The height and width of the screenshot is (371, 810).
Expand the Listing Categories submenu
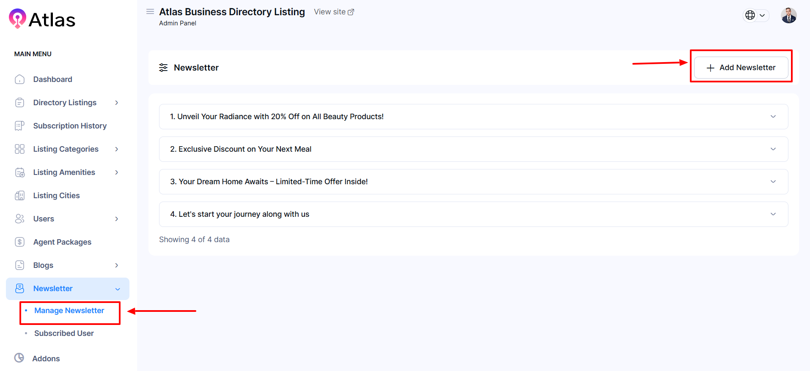pos(117,149)
